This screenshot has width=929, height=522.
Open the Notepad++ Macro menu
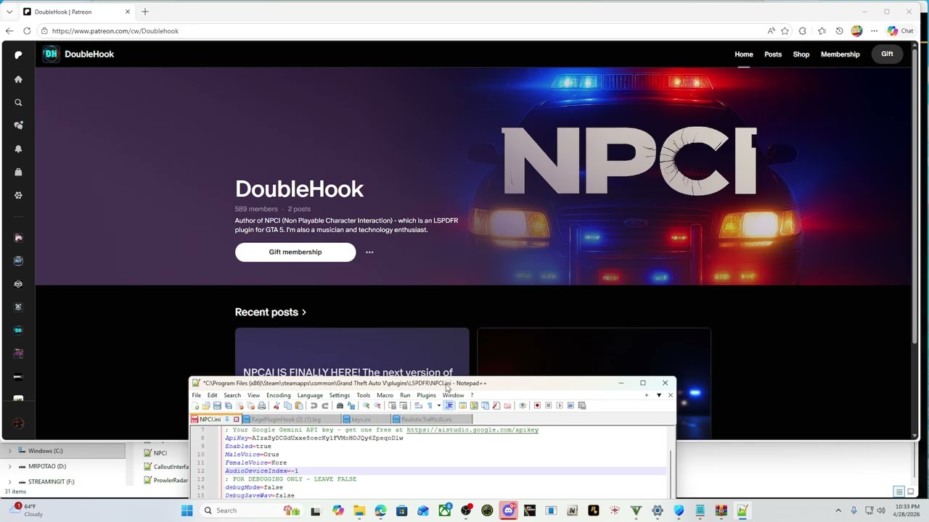point(385,395)
